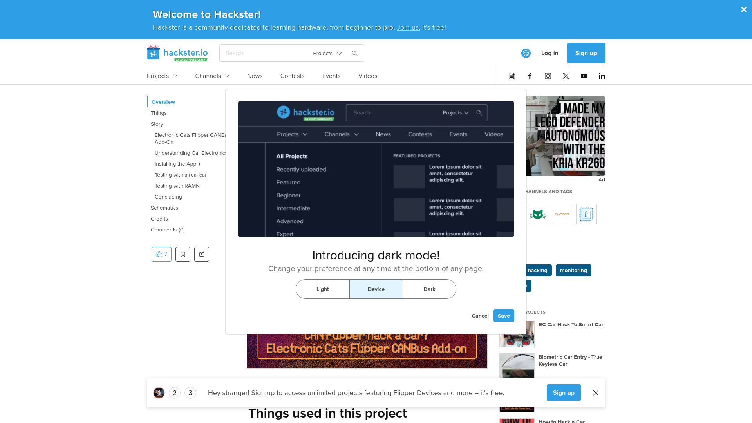Open the monitoring tag

click(573, 270)
